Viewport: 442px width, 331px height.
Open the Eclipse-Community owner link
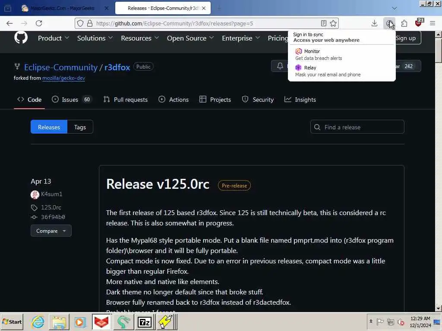[60, 67]
